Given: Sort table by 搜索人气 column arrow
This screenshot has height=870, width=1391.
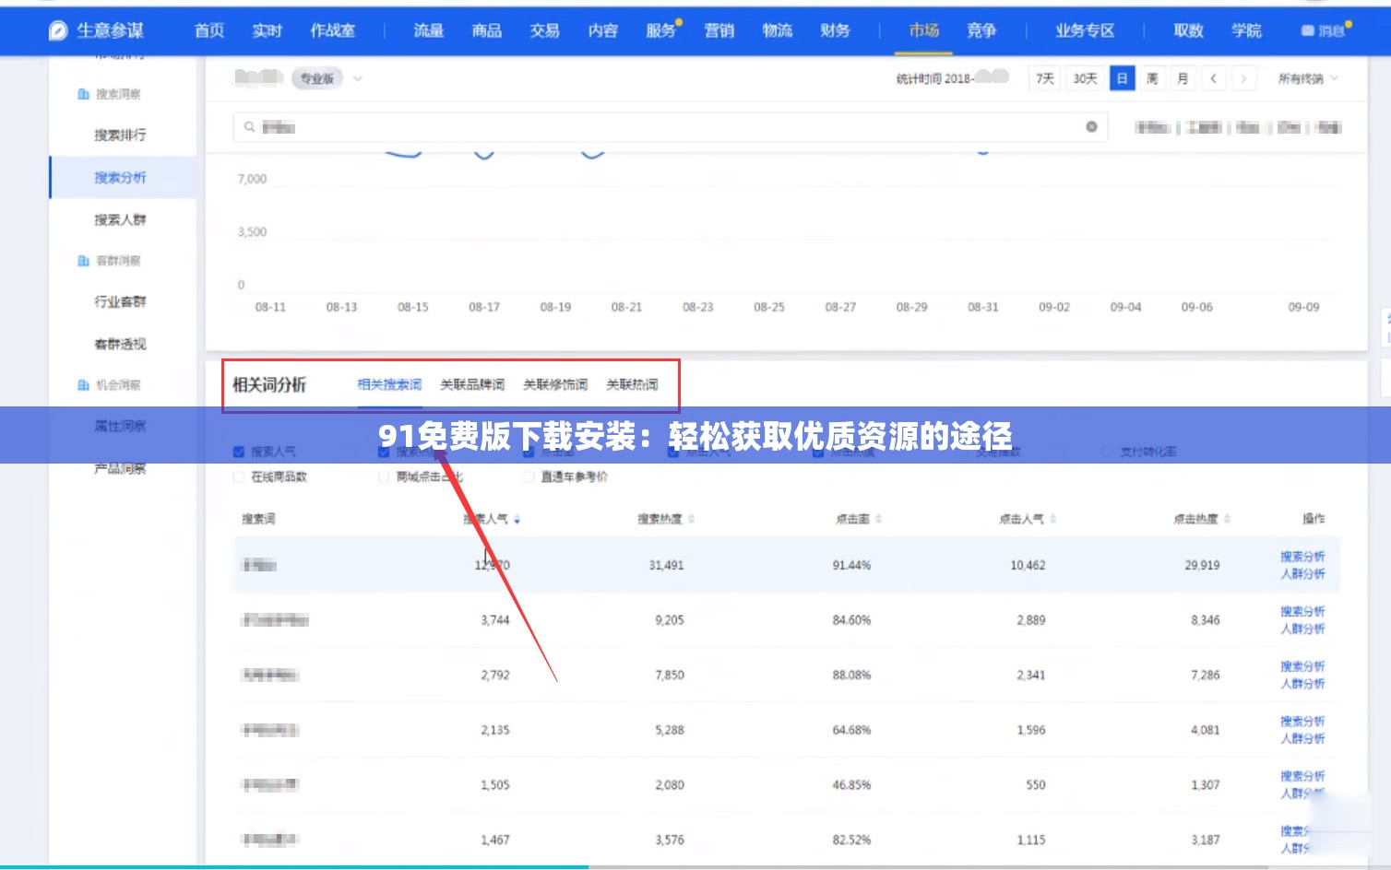Looking at the screenshot, I should point(517,520).
